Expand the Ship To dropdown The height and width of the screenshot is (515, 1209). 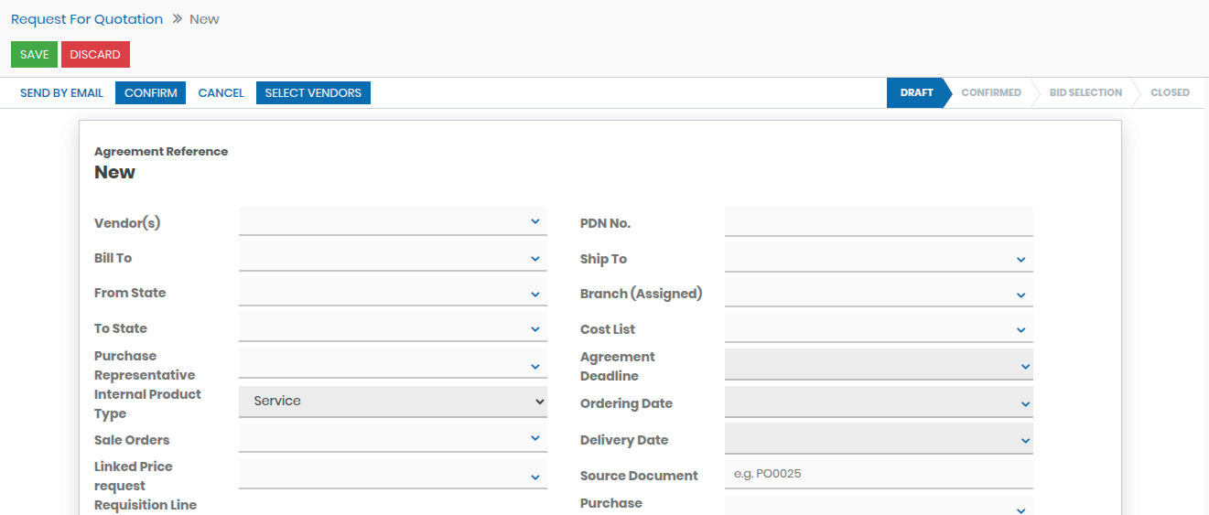click(1020, 260)
